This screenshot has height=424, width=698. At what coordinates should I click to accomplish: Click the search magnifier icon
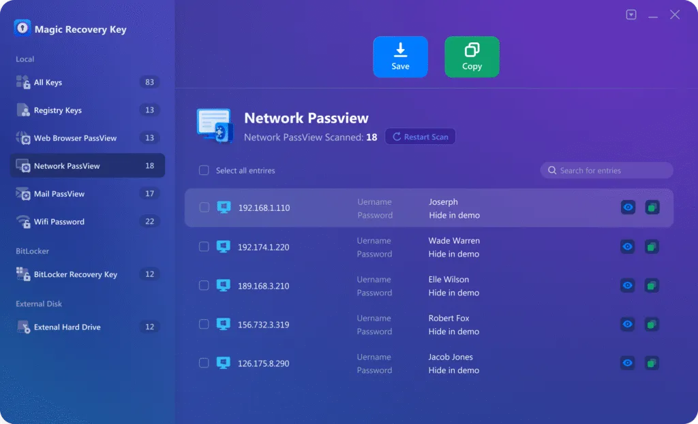click(552, 170)
